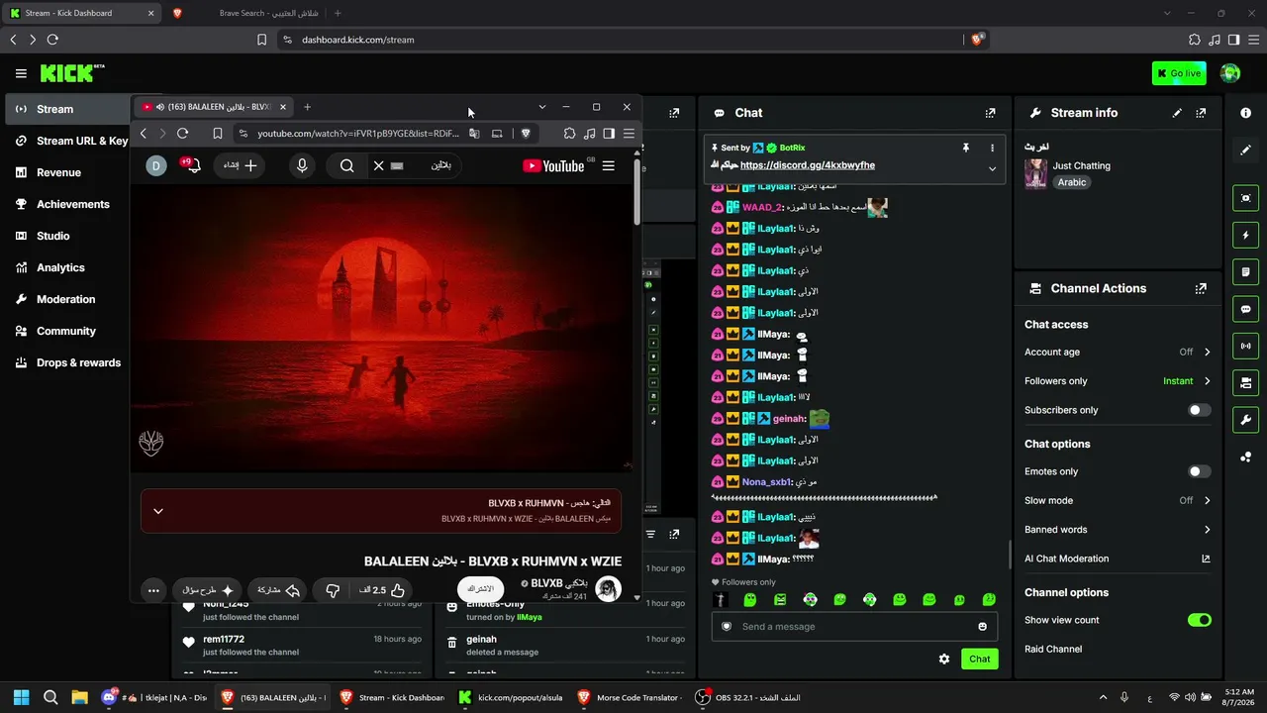Viewport: 1267px width, 713px height.
Task: Turn off Show view count
Action: point(1199,620)
